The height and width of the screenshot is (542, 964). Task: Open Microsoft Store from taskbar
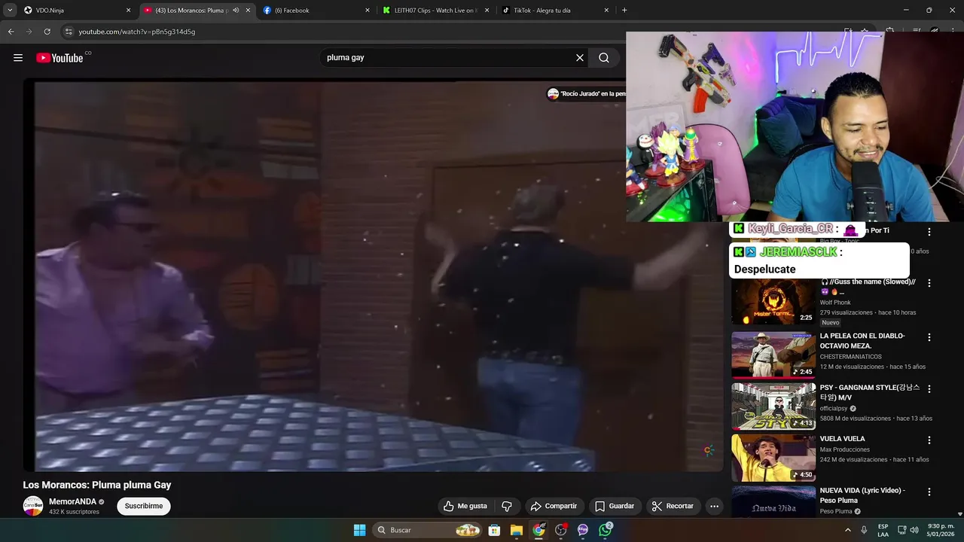click(494, 530)
